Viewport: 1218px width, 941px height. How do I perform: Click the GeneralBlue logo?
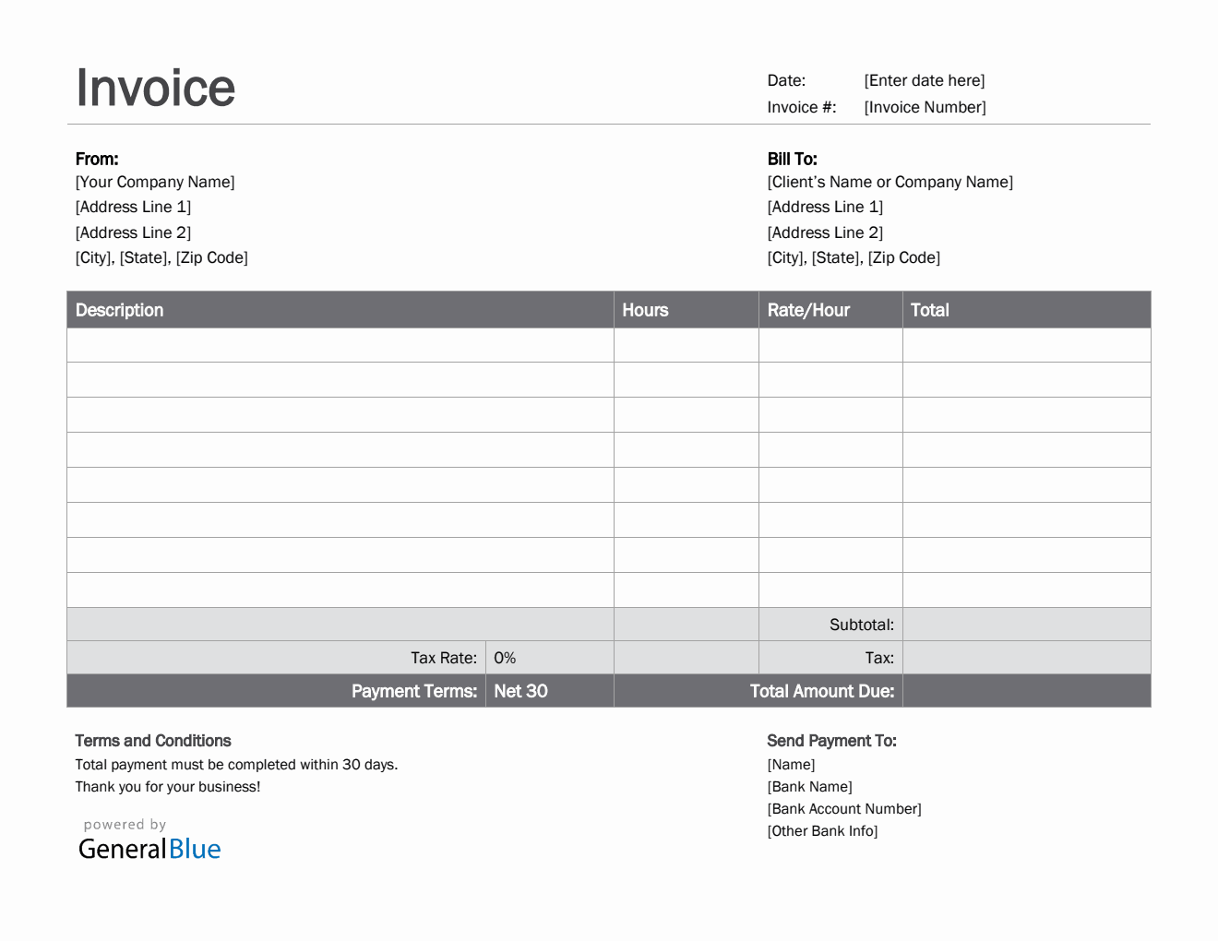click(x=149, y=848)
